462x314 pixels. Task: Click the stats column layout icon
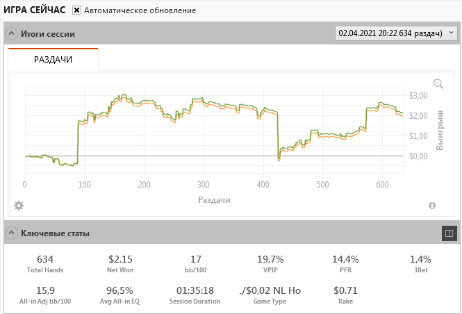[449, 233]
